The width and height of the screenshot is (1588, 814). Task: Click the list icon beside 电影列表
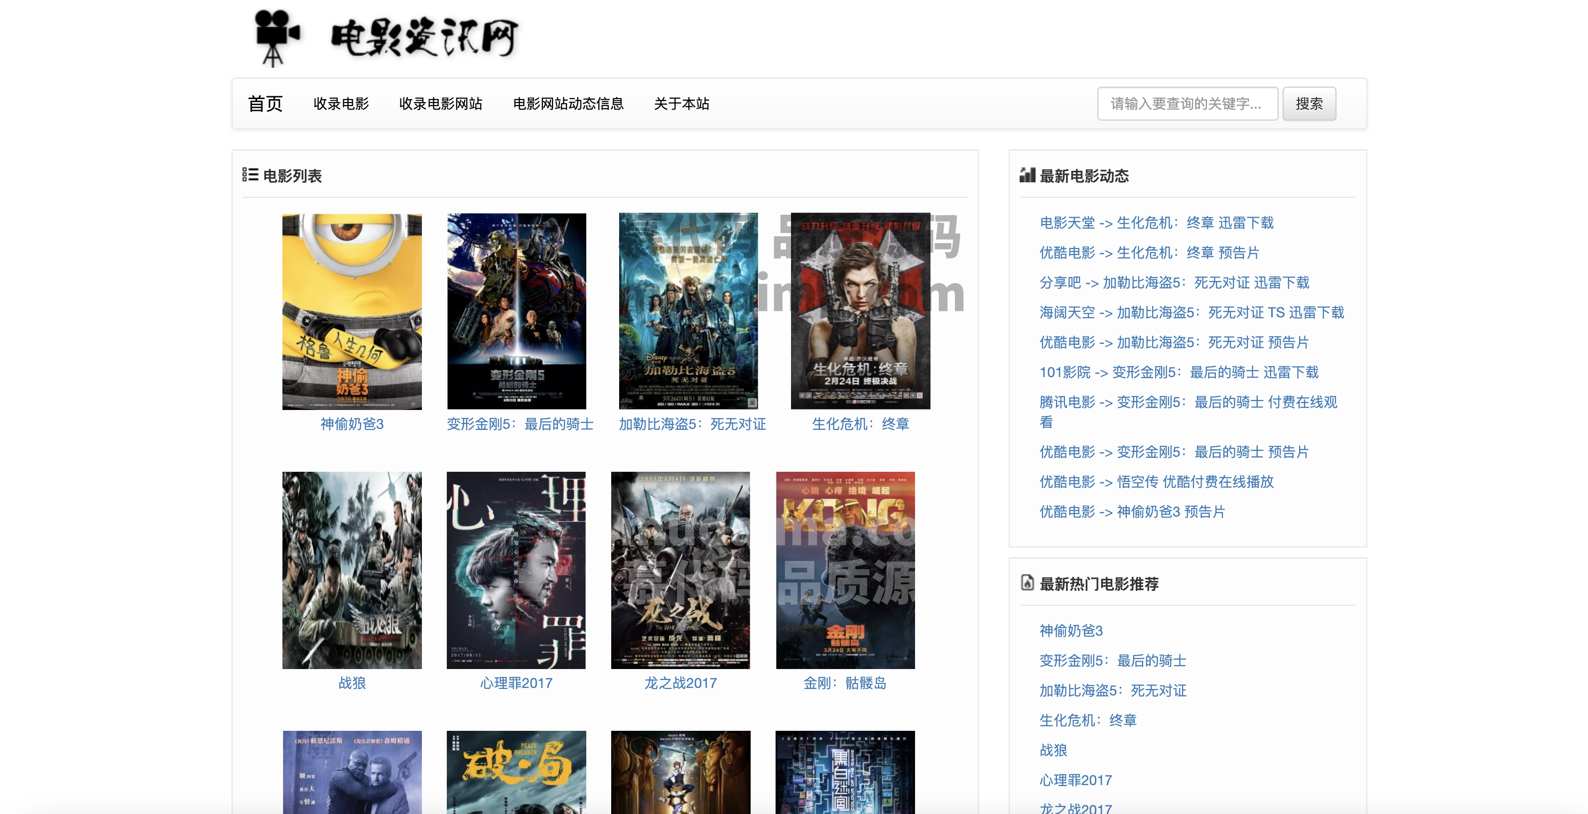point(250,175)
